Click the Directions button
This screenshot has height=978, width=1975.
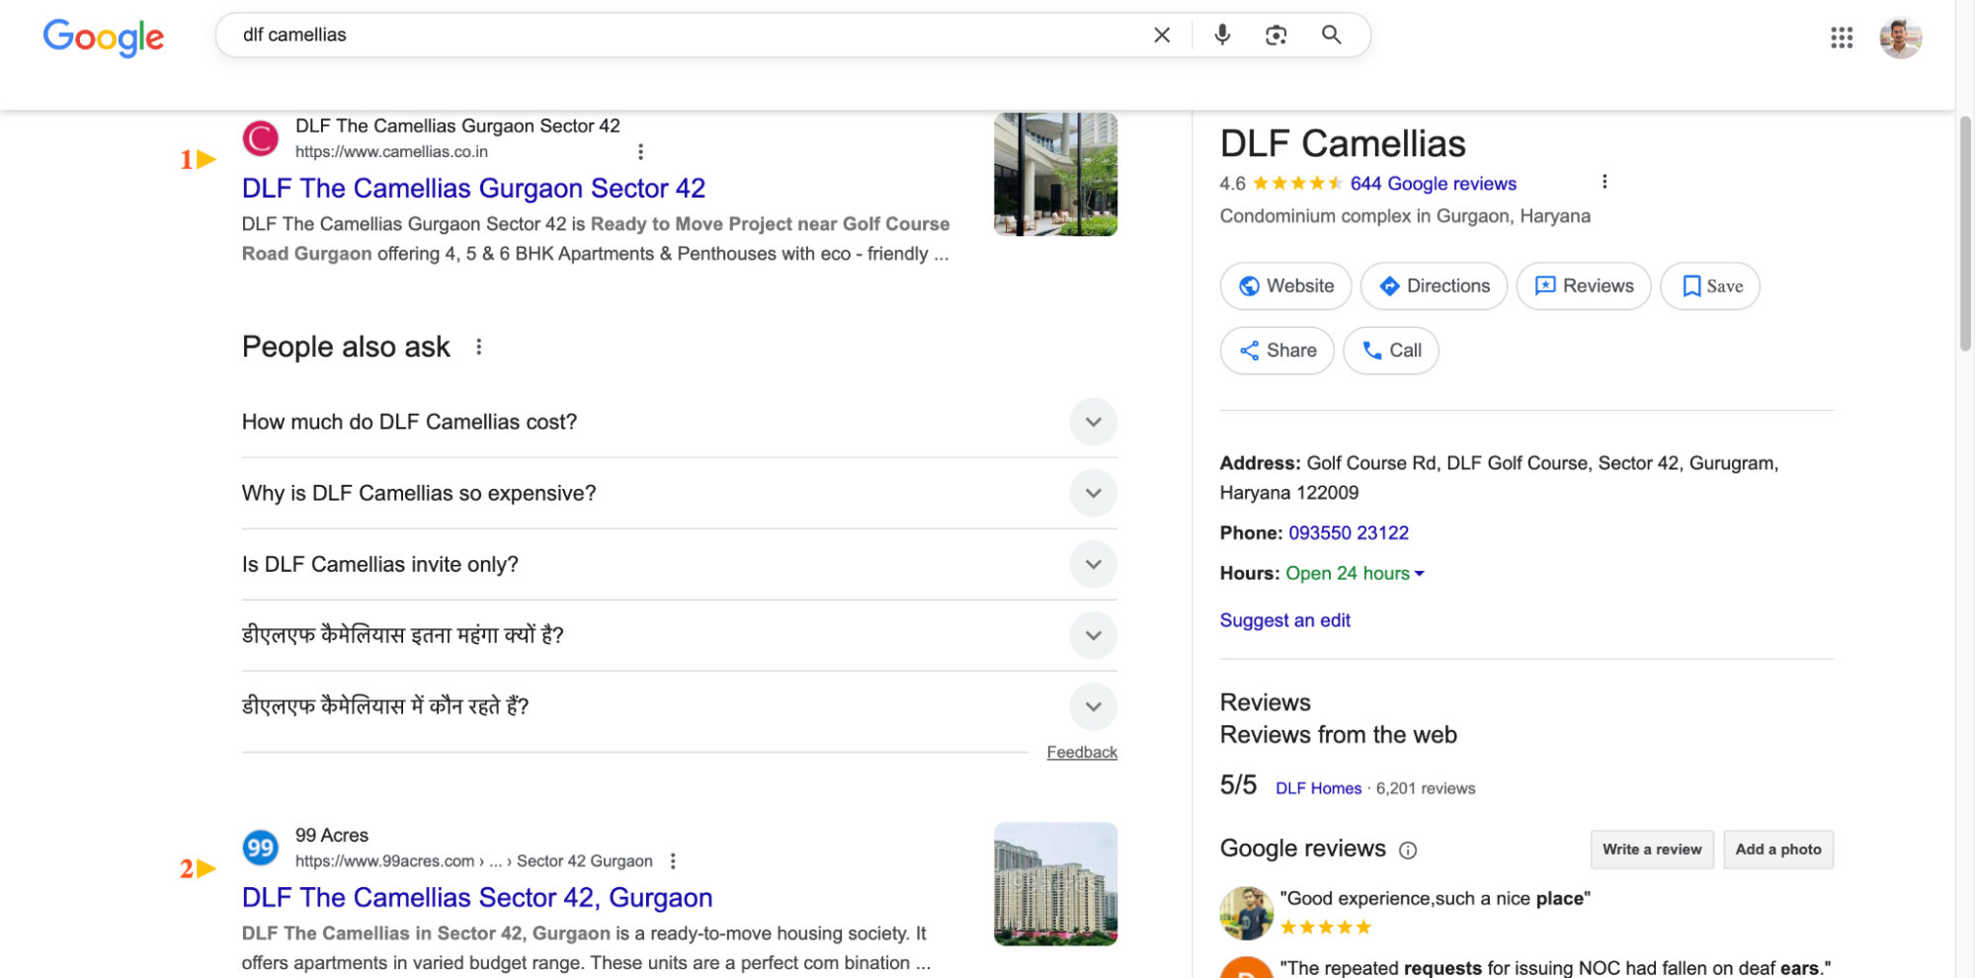1434,286
